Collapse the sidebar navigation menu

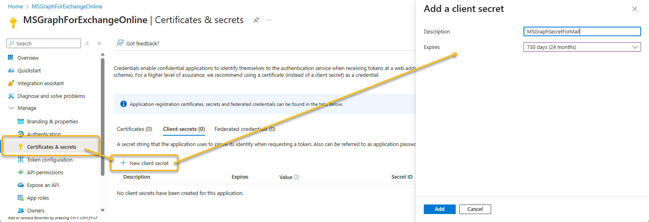click(99, 43)
